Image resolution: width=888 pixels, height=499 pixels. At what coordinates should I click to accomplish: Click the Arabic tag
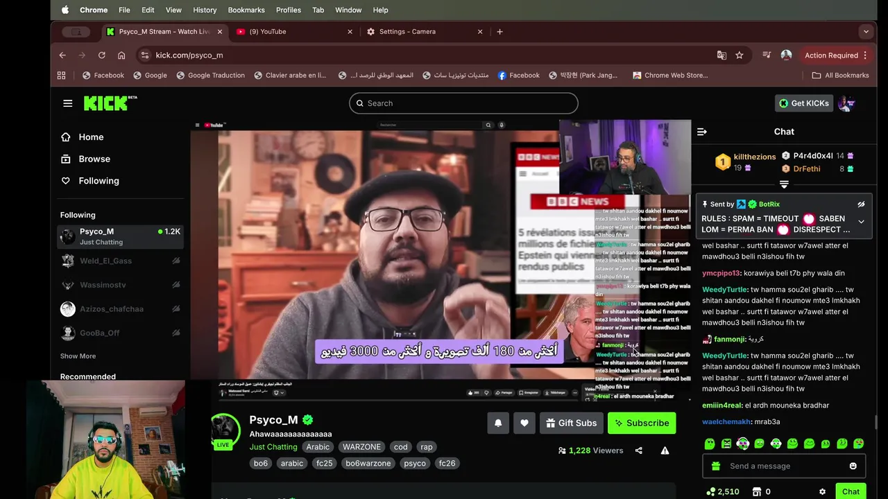point(318,447)
